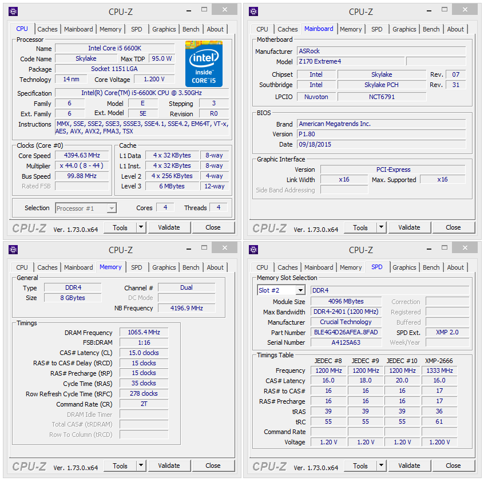Screen dimensions: 484x481
Task: Click CPU-Z app icon in CPU window
Action: [x=13, y=12]
